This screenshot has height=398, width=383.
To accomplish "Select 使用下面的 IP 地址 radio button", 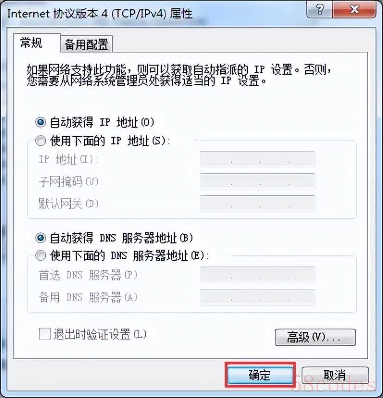I will tap(41, 140).
